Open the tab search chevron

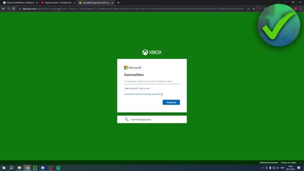[x=278, y=2]
